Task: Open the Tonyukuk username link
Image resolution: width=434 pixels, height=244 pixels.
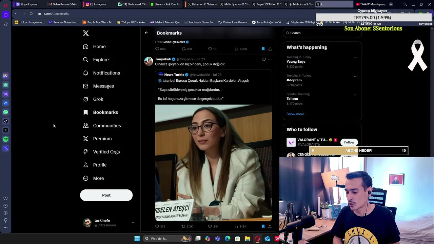Action: (163, 59)
